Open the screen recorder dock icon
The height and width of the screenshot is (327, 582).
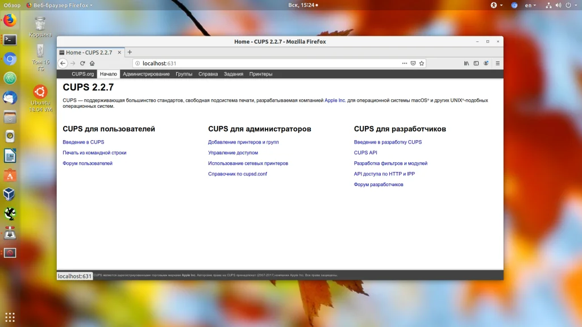[10, 253]
